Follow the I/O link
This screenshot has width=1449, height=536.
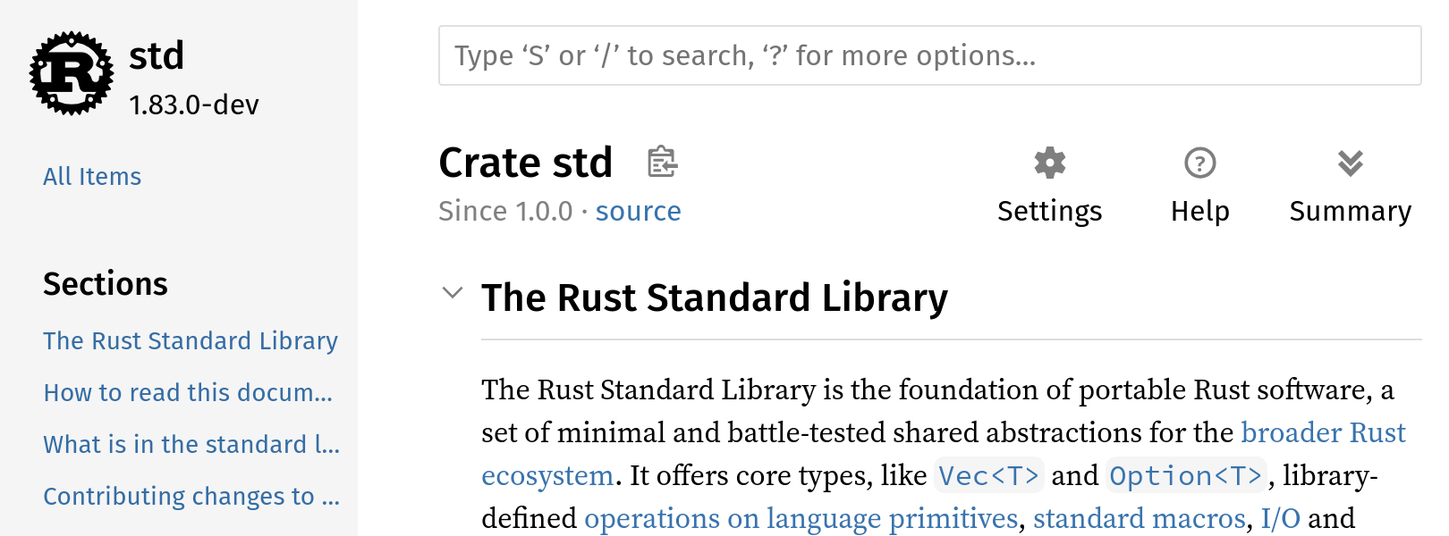coord(1280,518)
